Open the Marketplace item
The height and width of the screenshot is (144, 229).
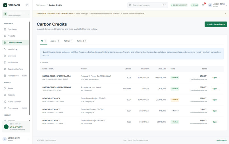[x=15, y=76]
